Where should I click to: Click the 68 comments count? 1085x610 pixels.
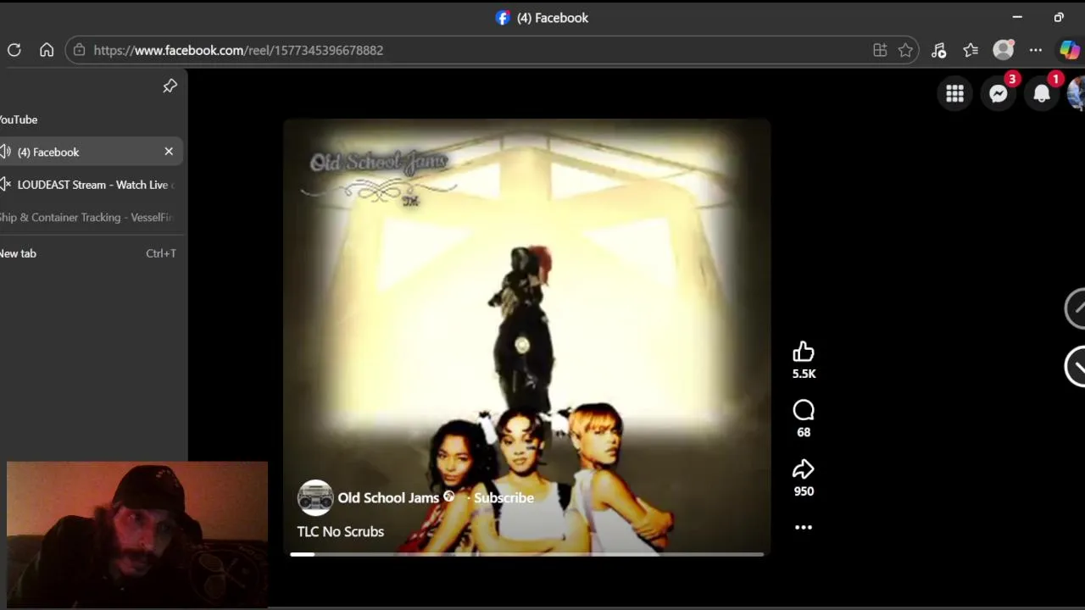coord(804,432)
